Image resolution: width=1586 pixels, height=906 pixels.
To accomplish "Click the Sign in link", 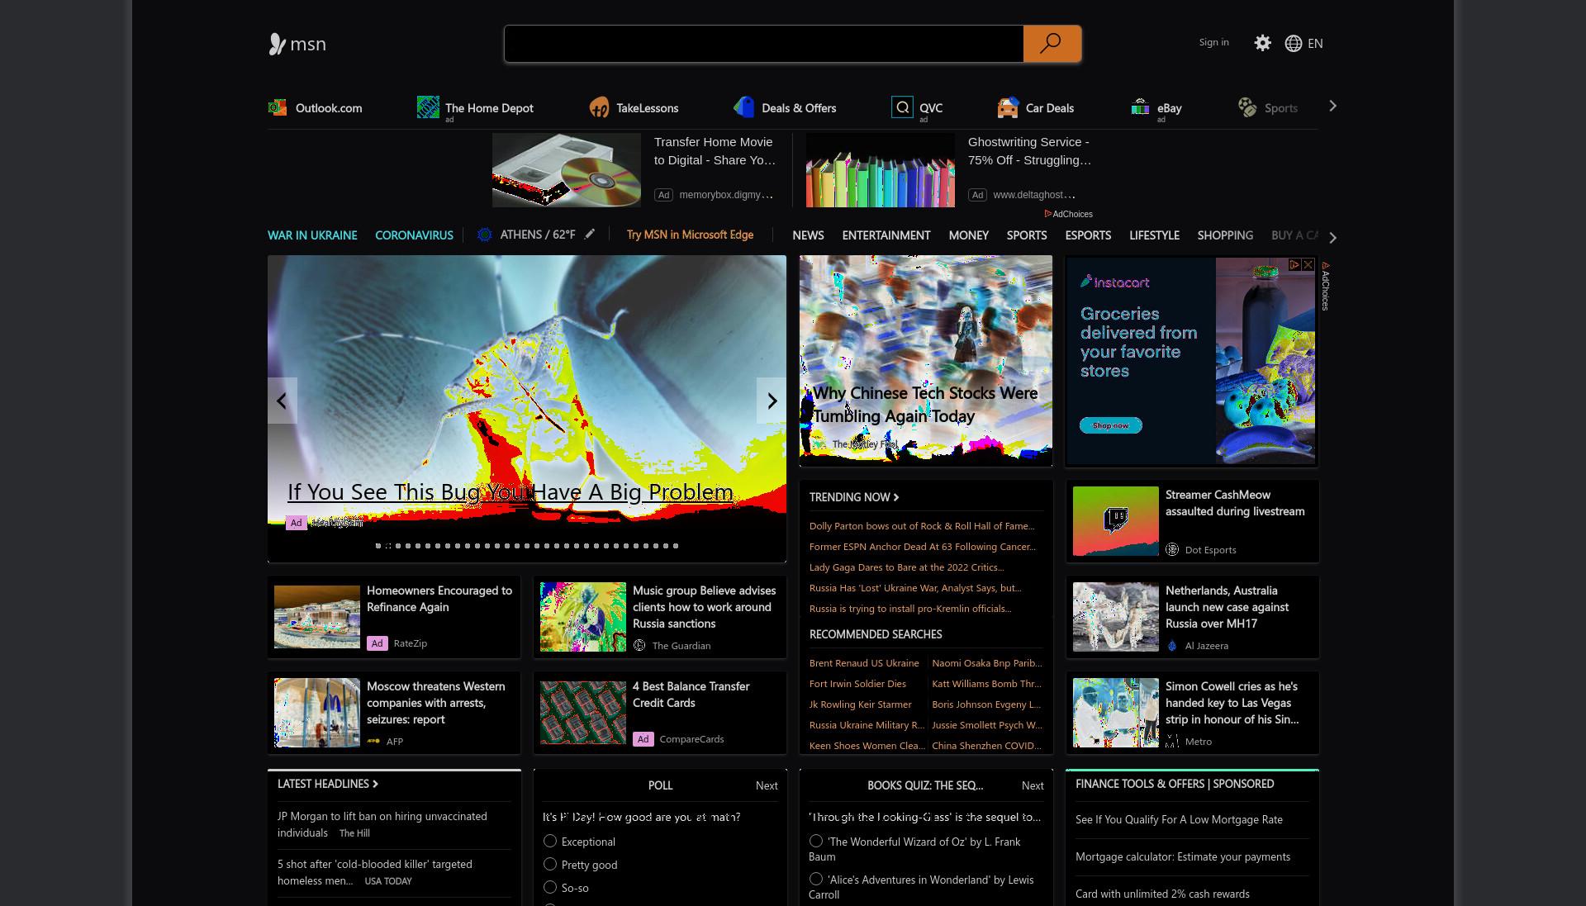I will (x=1213, y=42).
